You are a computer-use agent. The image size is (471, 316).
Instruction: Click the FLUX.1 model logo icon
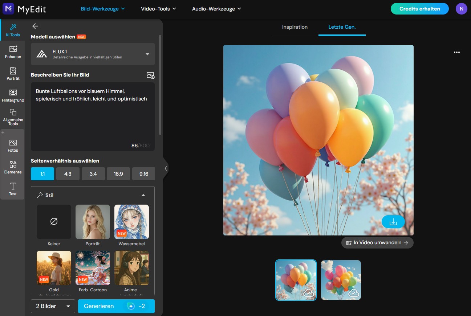(41, 54)
